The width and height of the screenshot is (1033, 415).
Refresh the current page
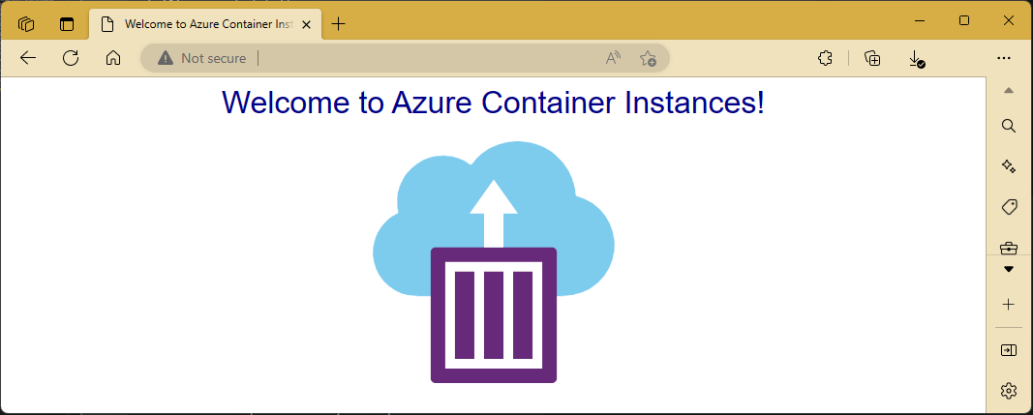click(x=71, y=58)
